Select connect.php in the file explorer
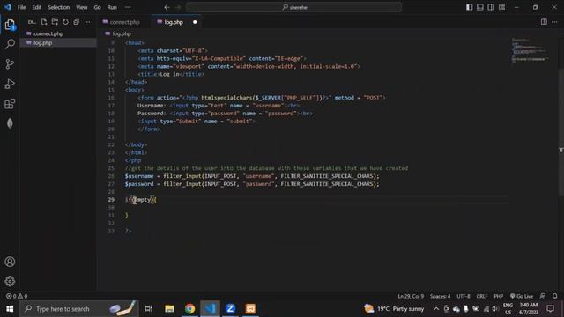The width and height of the screenshot is (564, 317). (58, 33)
